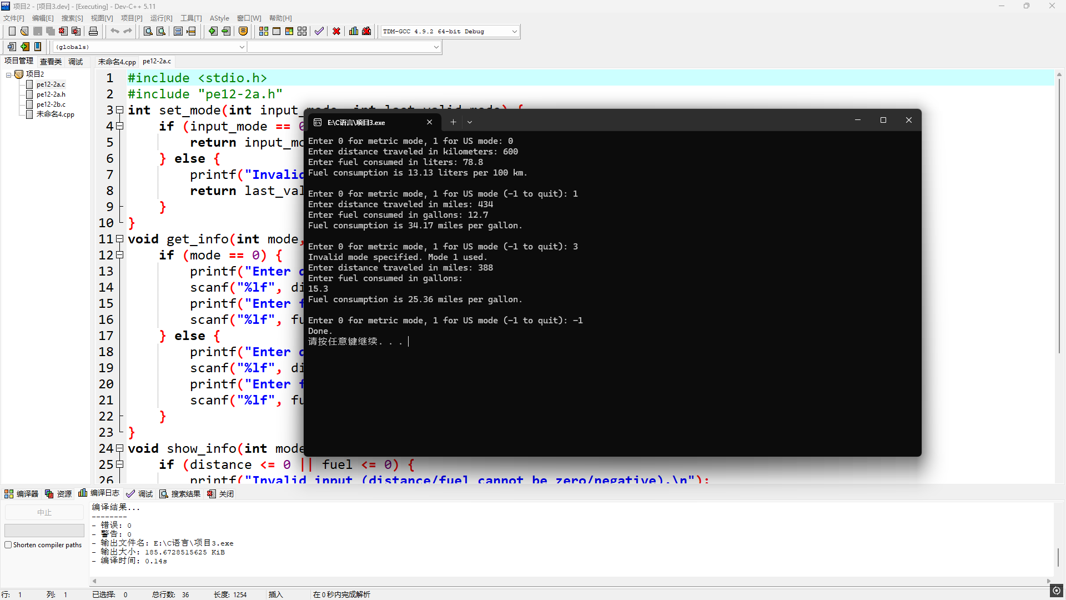Click the Print toolbar icon
The image size is (1066, 600).
pyautogui.click(x=93, y=31)
